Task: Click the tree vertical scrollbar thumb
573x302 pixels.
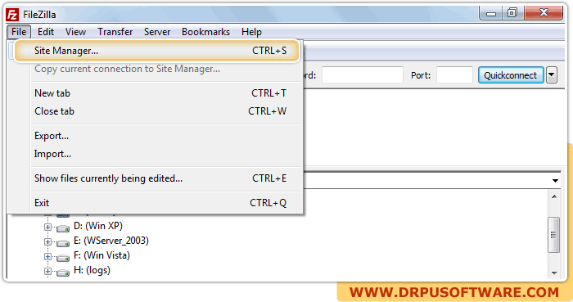Action: click(x=554, y=234)
